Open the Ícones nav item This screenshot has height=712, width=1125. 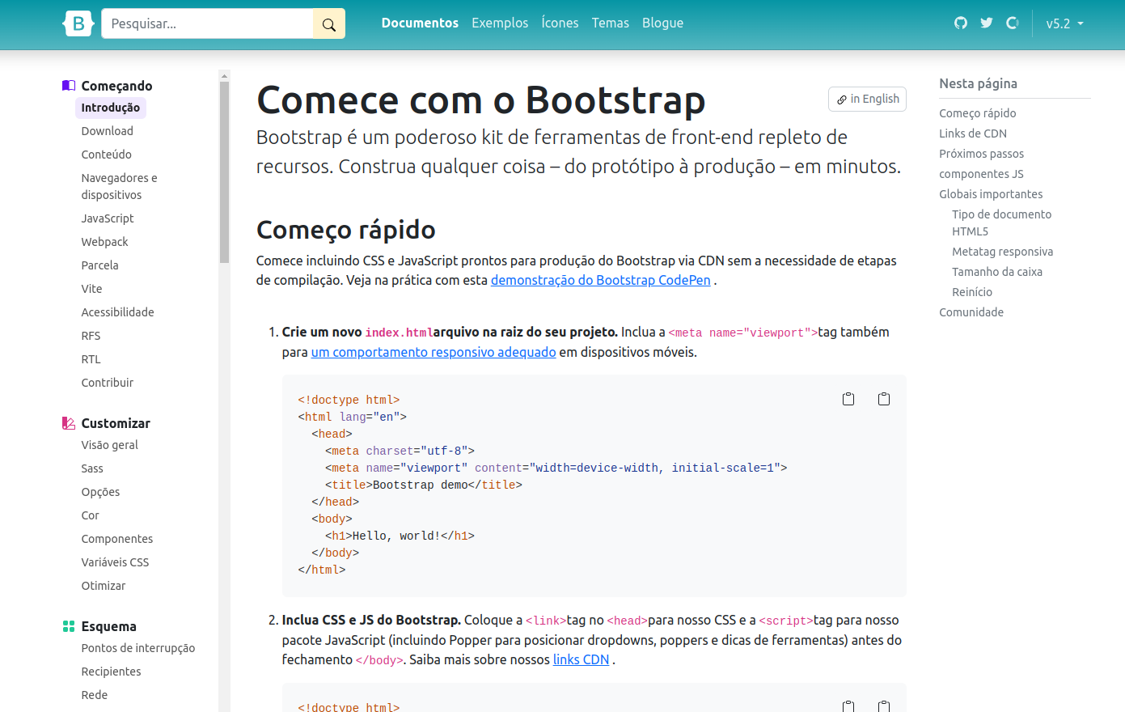560,23
